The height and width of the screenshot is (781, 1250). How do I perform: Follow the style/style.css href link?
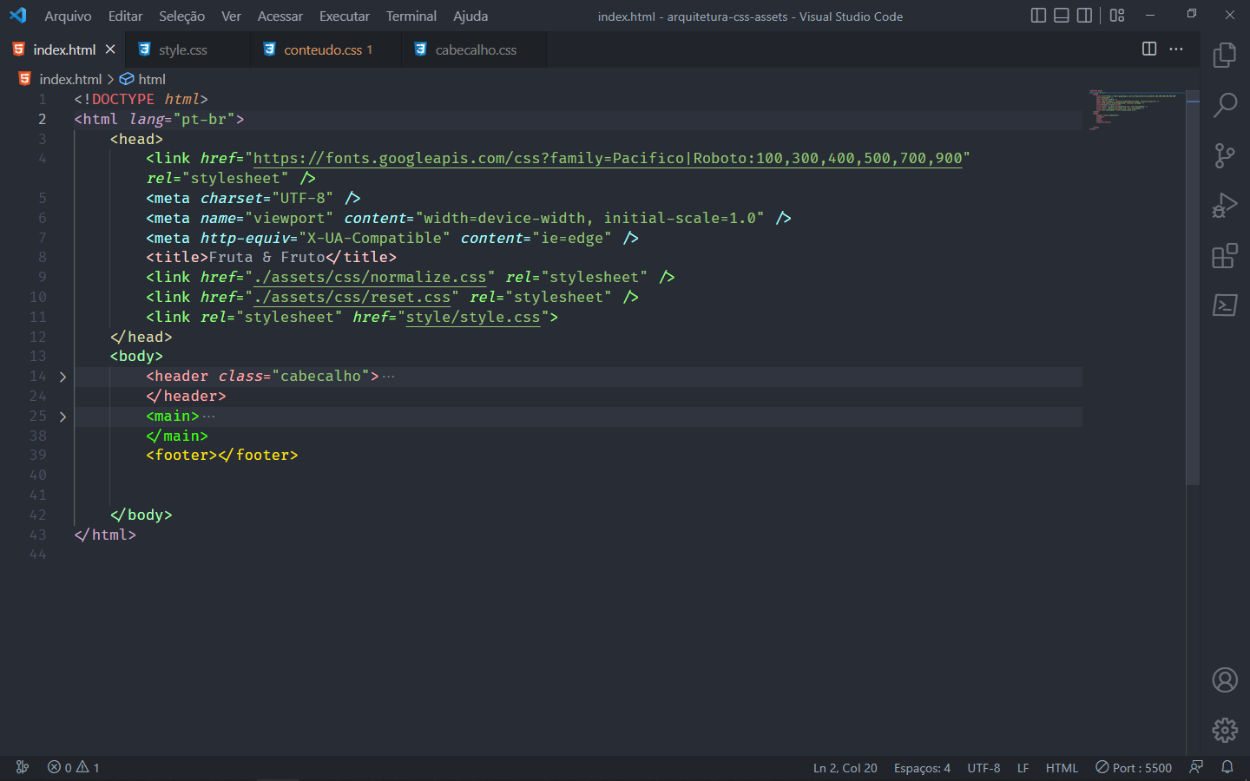pyautogui.click(x=473, y=317)
